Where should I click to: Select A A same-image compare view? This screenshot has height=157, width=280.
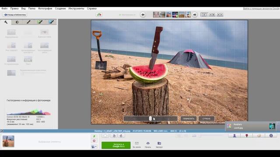[x=220, y=15]
